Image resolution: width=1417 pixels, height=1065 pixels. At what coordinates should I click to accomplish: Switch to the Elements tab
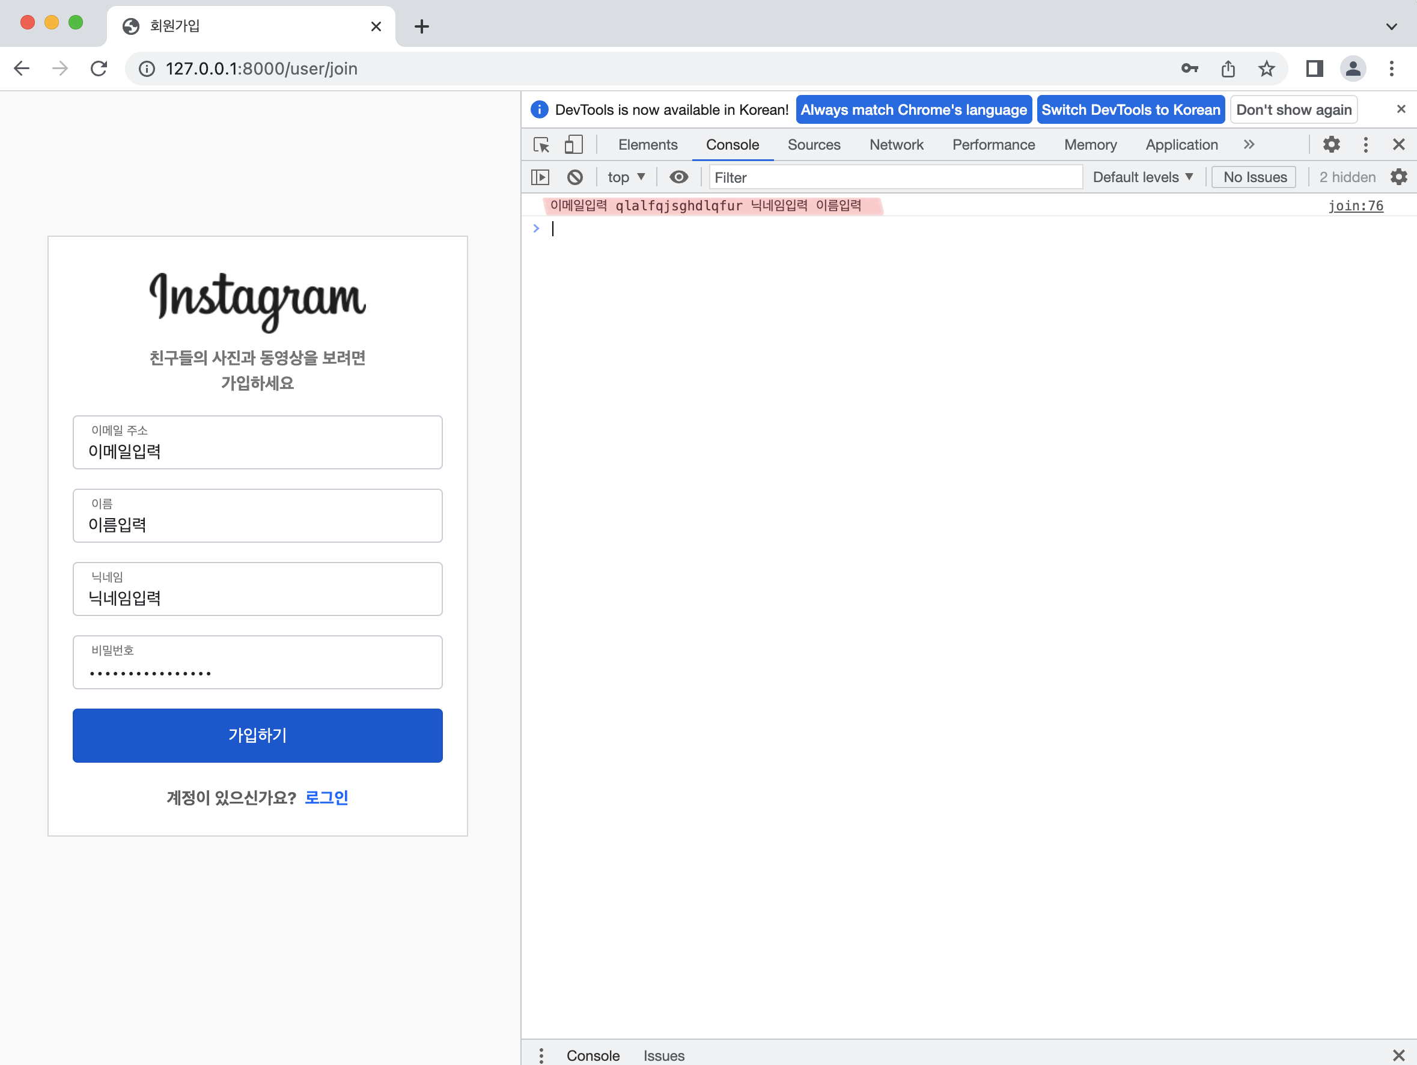pyautogui.click(x=647, y=145)
